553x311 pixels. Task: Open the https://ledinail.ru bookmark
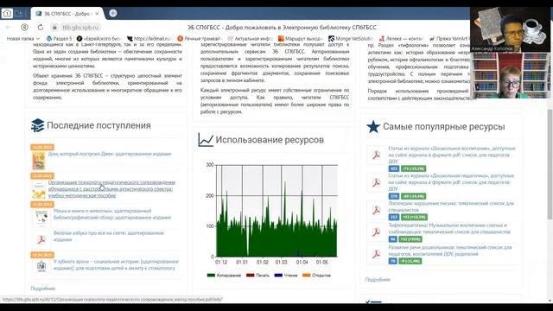(149, 38)
